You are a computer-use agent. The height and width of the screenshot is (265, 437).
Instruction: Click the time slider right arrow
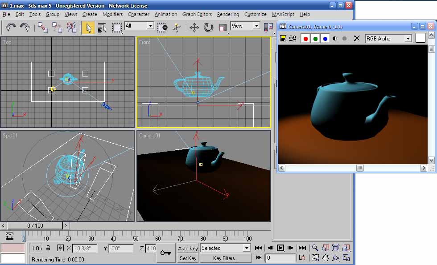[x=66, y=225]
